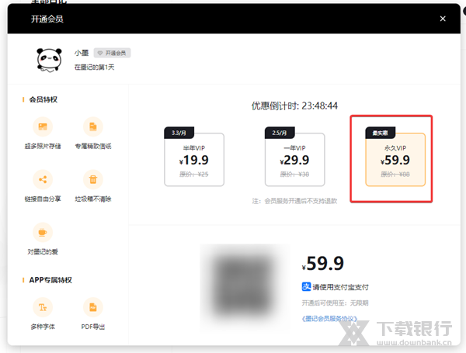Click the 对墨记的爱 label
Image resolution: width=466 pixels, height=353 pixels.
click(43, 252)
